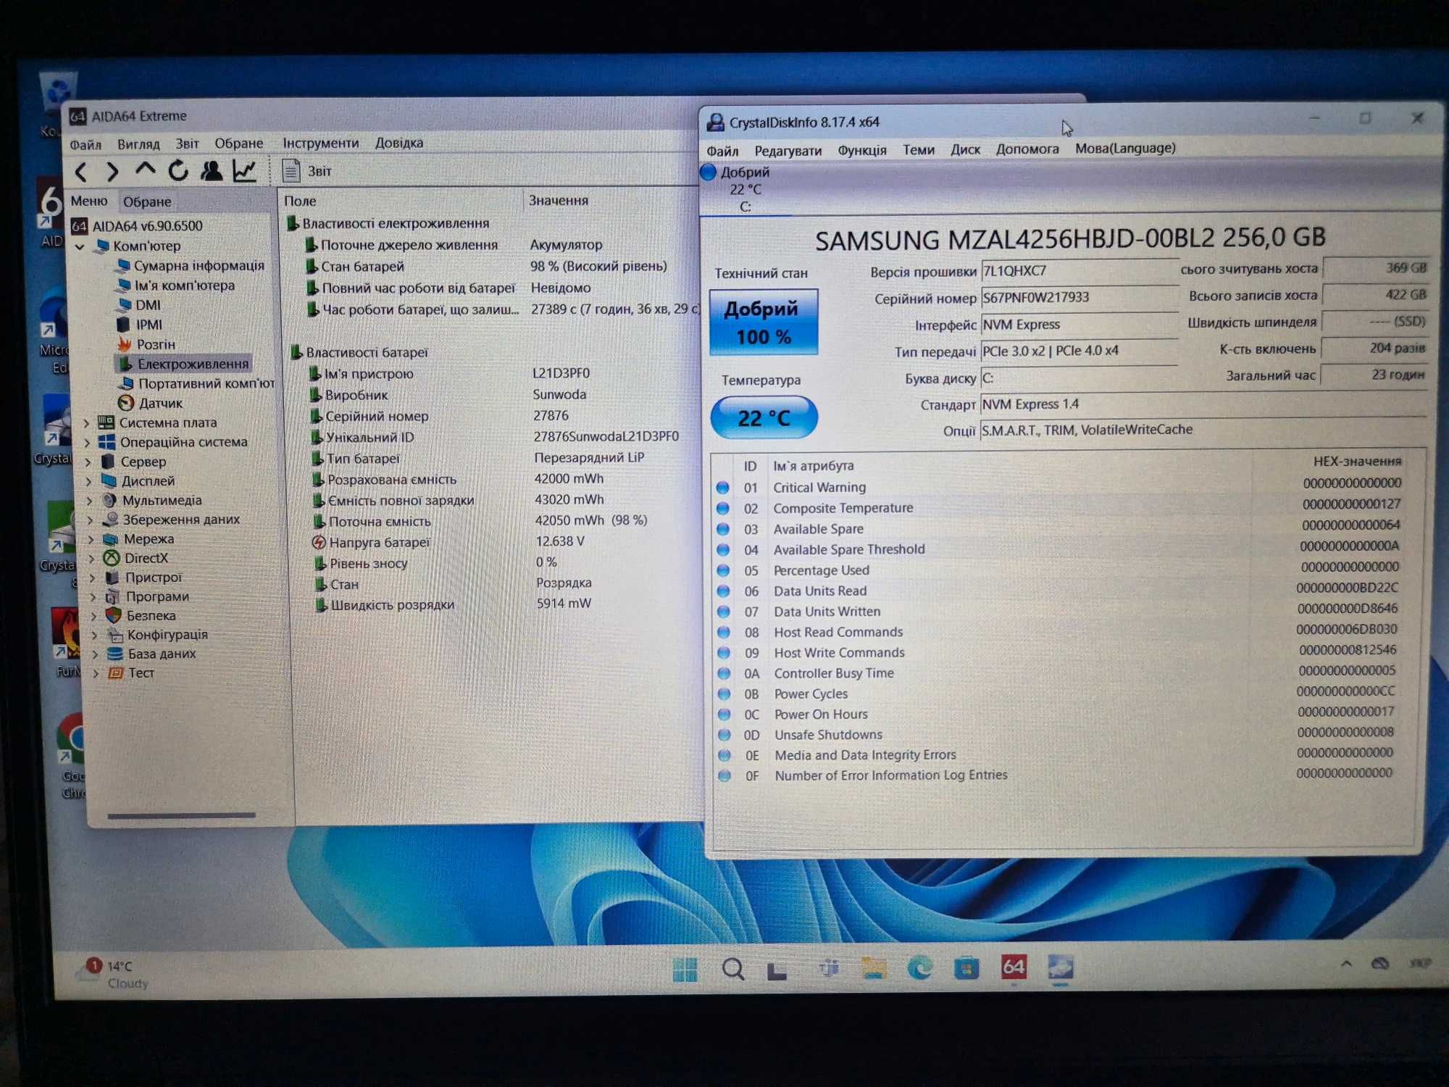Screen dimensions: 1449x1087
Task: Click the Тест icon in tree
Action: [x=115, y=672]
